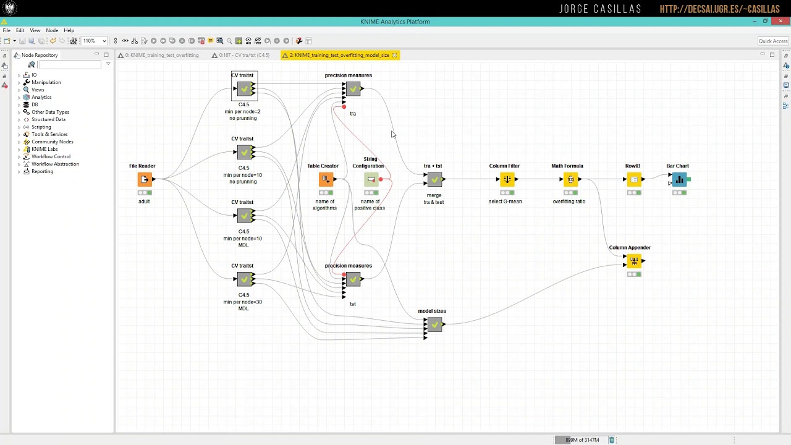The image size is (791, 445).
Task: Click the Node Repository search icon
Action: pos(32,64)
